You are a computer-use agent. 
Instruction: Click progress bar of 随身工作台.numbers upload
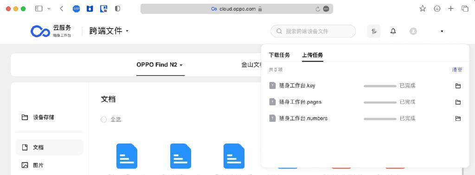tap(380, 119)
